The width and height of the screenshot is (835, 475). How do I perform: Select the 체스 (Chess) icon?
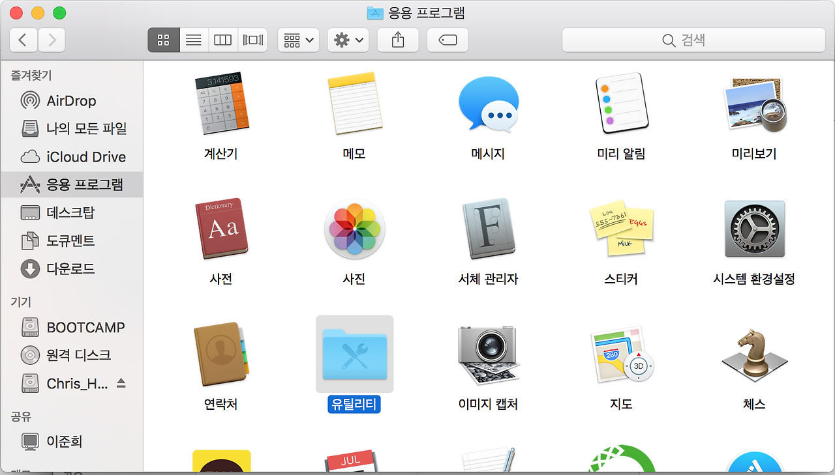pos(754,354)
